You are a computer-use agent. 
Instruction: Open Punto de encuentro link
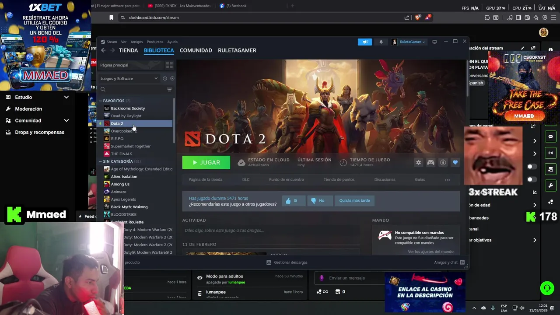pos(287,180)
